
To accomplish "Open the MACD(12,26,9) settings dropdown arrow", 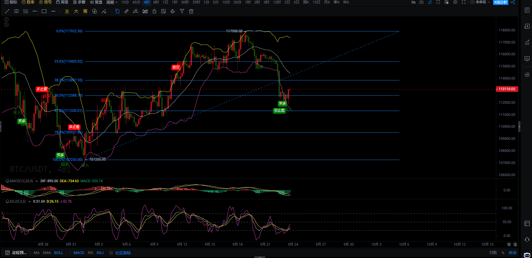I will 37,181.
